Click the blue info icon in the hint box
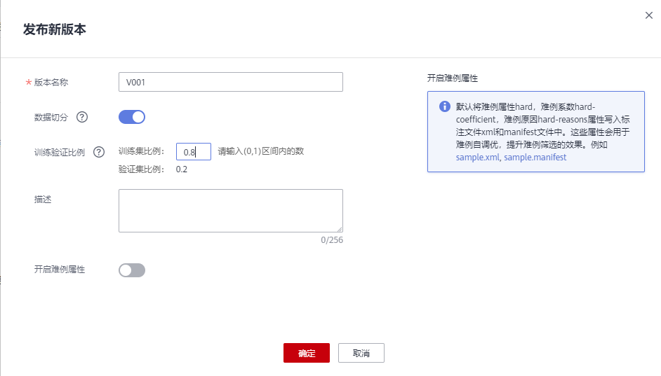This screenshot has height=376, width=661. [x=444, y=106]
